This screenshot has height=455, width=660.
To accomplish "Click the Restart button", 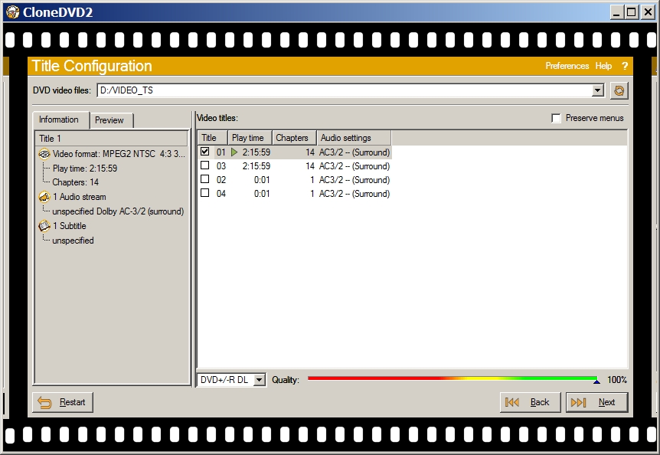I will click(63, 402).
